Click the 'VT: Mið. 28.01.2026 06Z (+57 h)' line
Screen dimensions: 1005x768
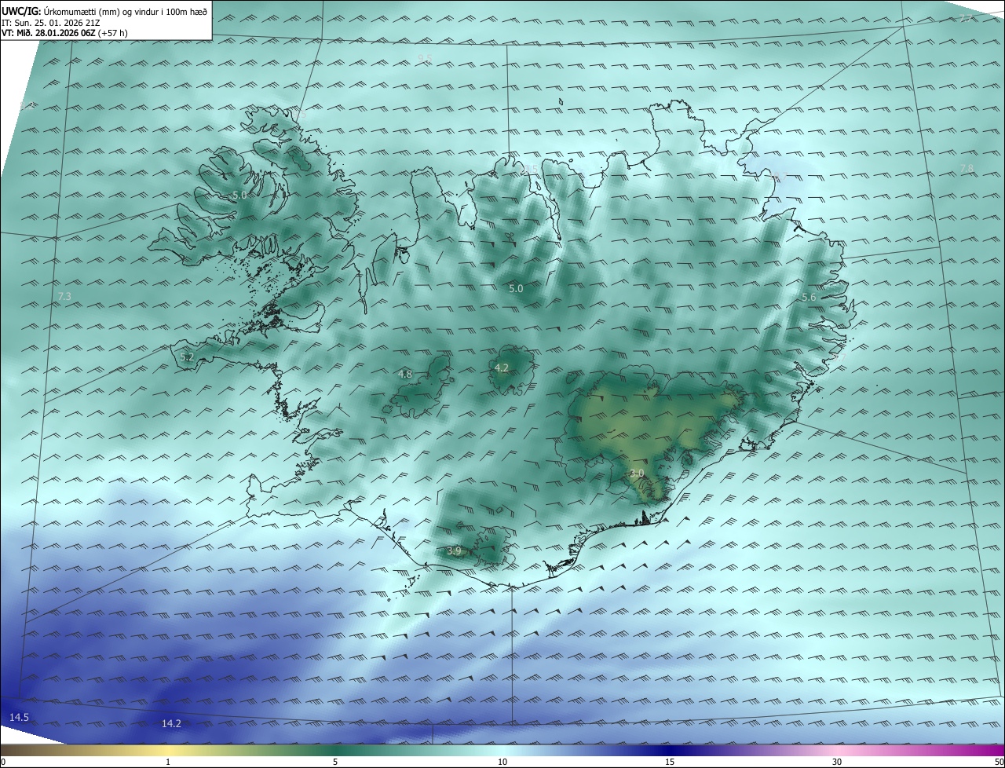pos(65,33)
